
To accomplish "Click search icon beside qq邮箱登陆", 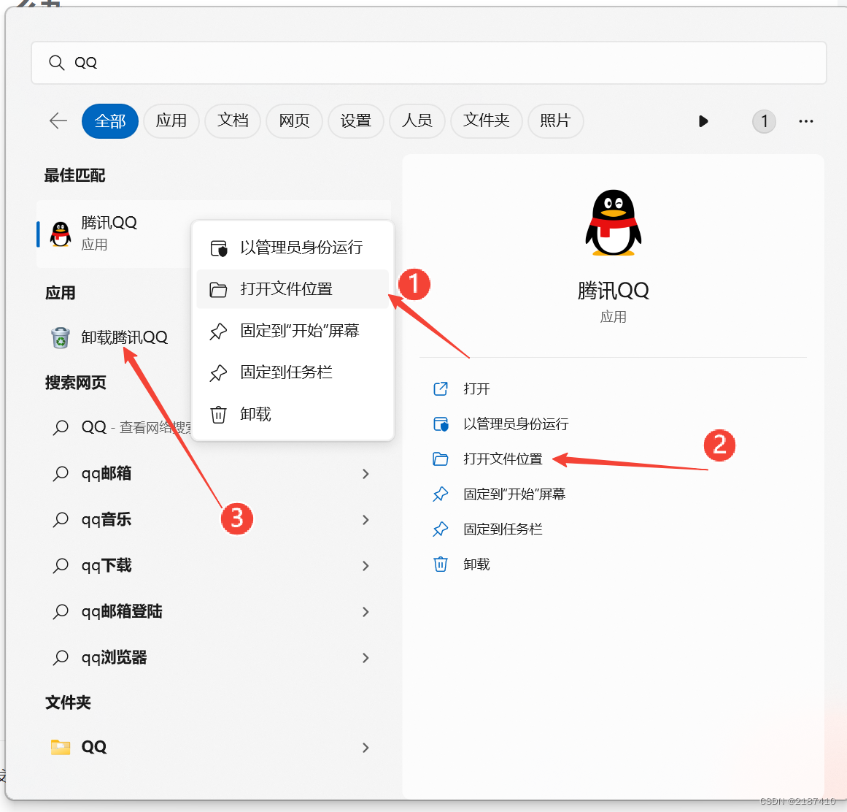I will 61,611.
